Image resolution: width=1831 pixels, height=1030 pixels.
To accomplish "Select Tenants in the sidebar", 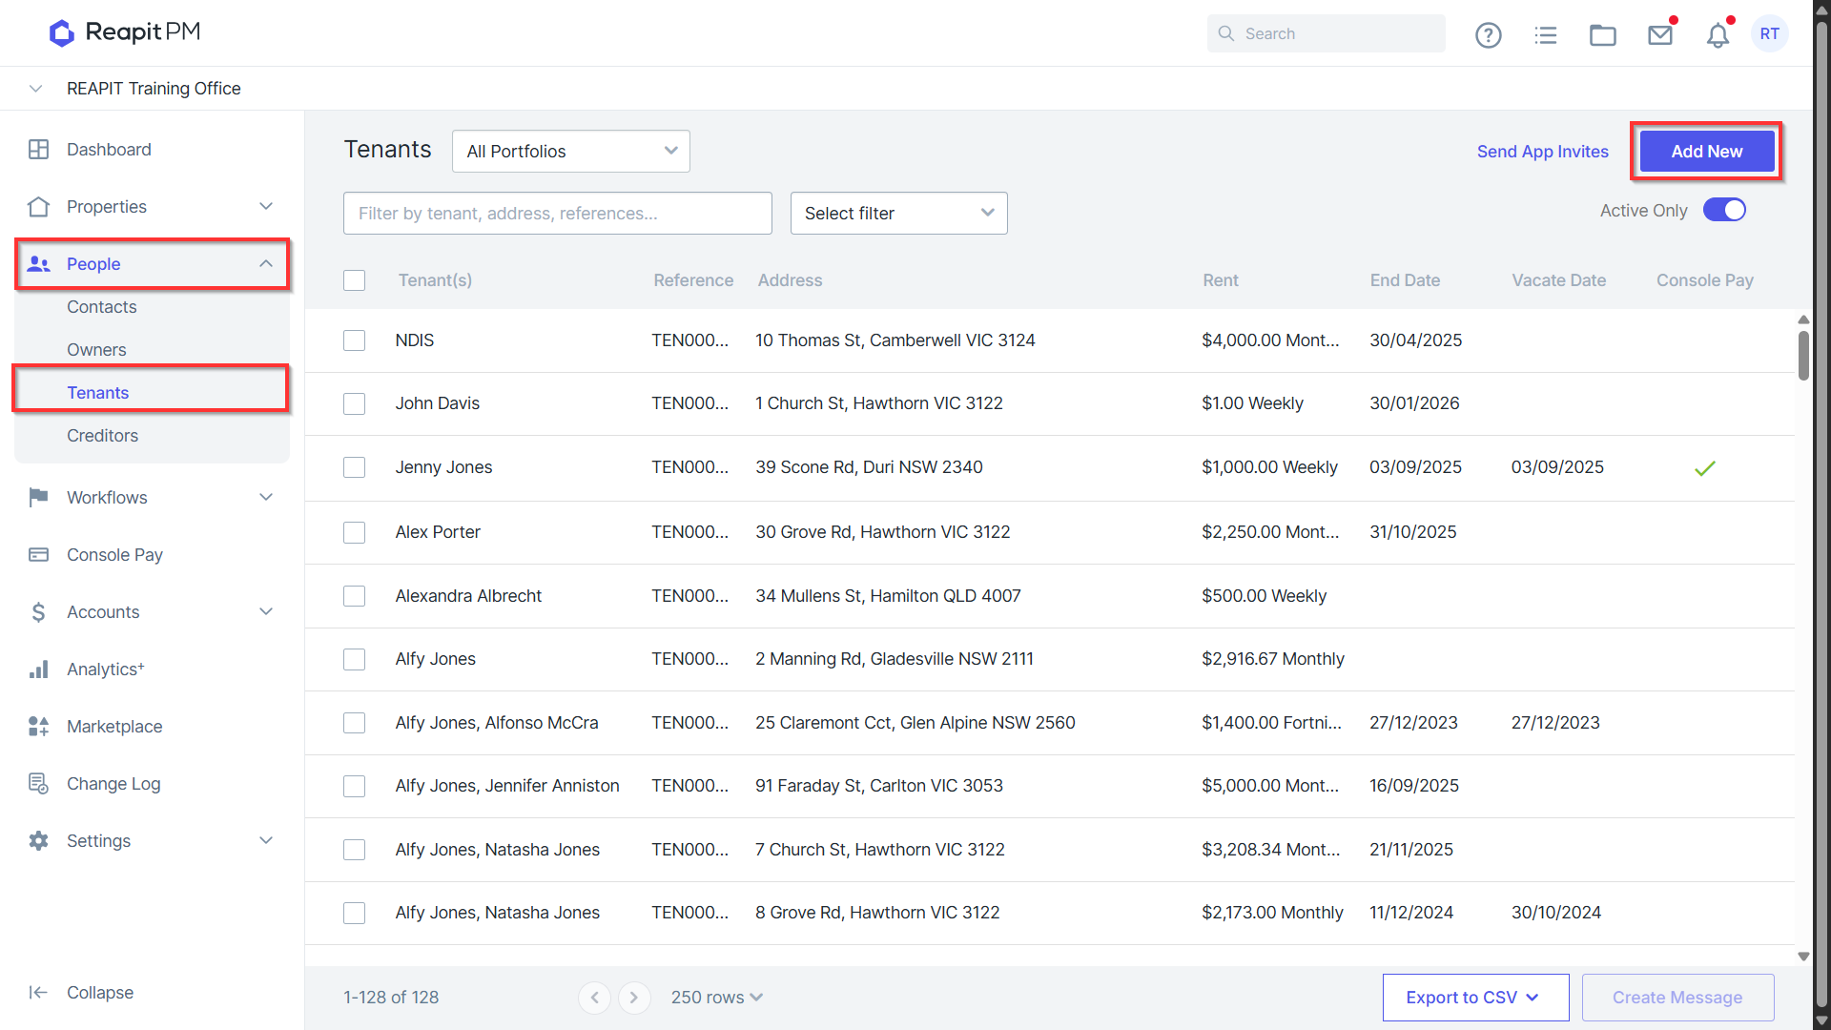I will pos(97,392).
